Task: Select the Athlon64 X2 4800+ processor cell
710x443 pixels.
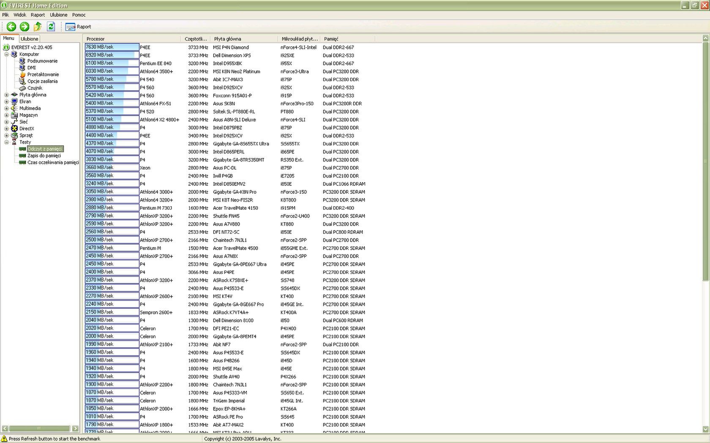Action: tap(160, 120)
